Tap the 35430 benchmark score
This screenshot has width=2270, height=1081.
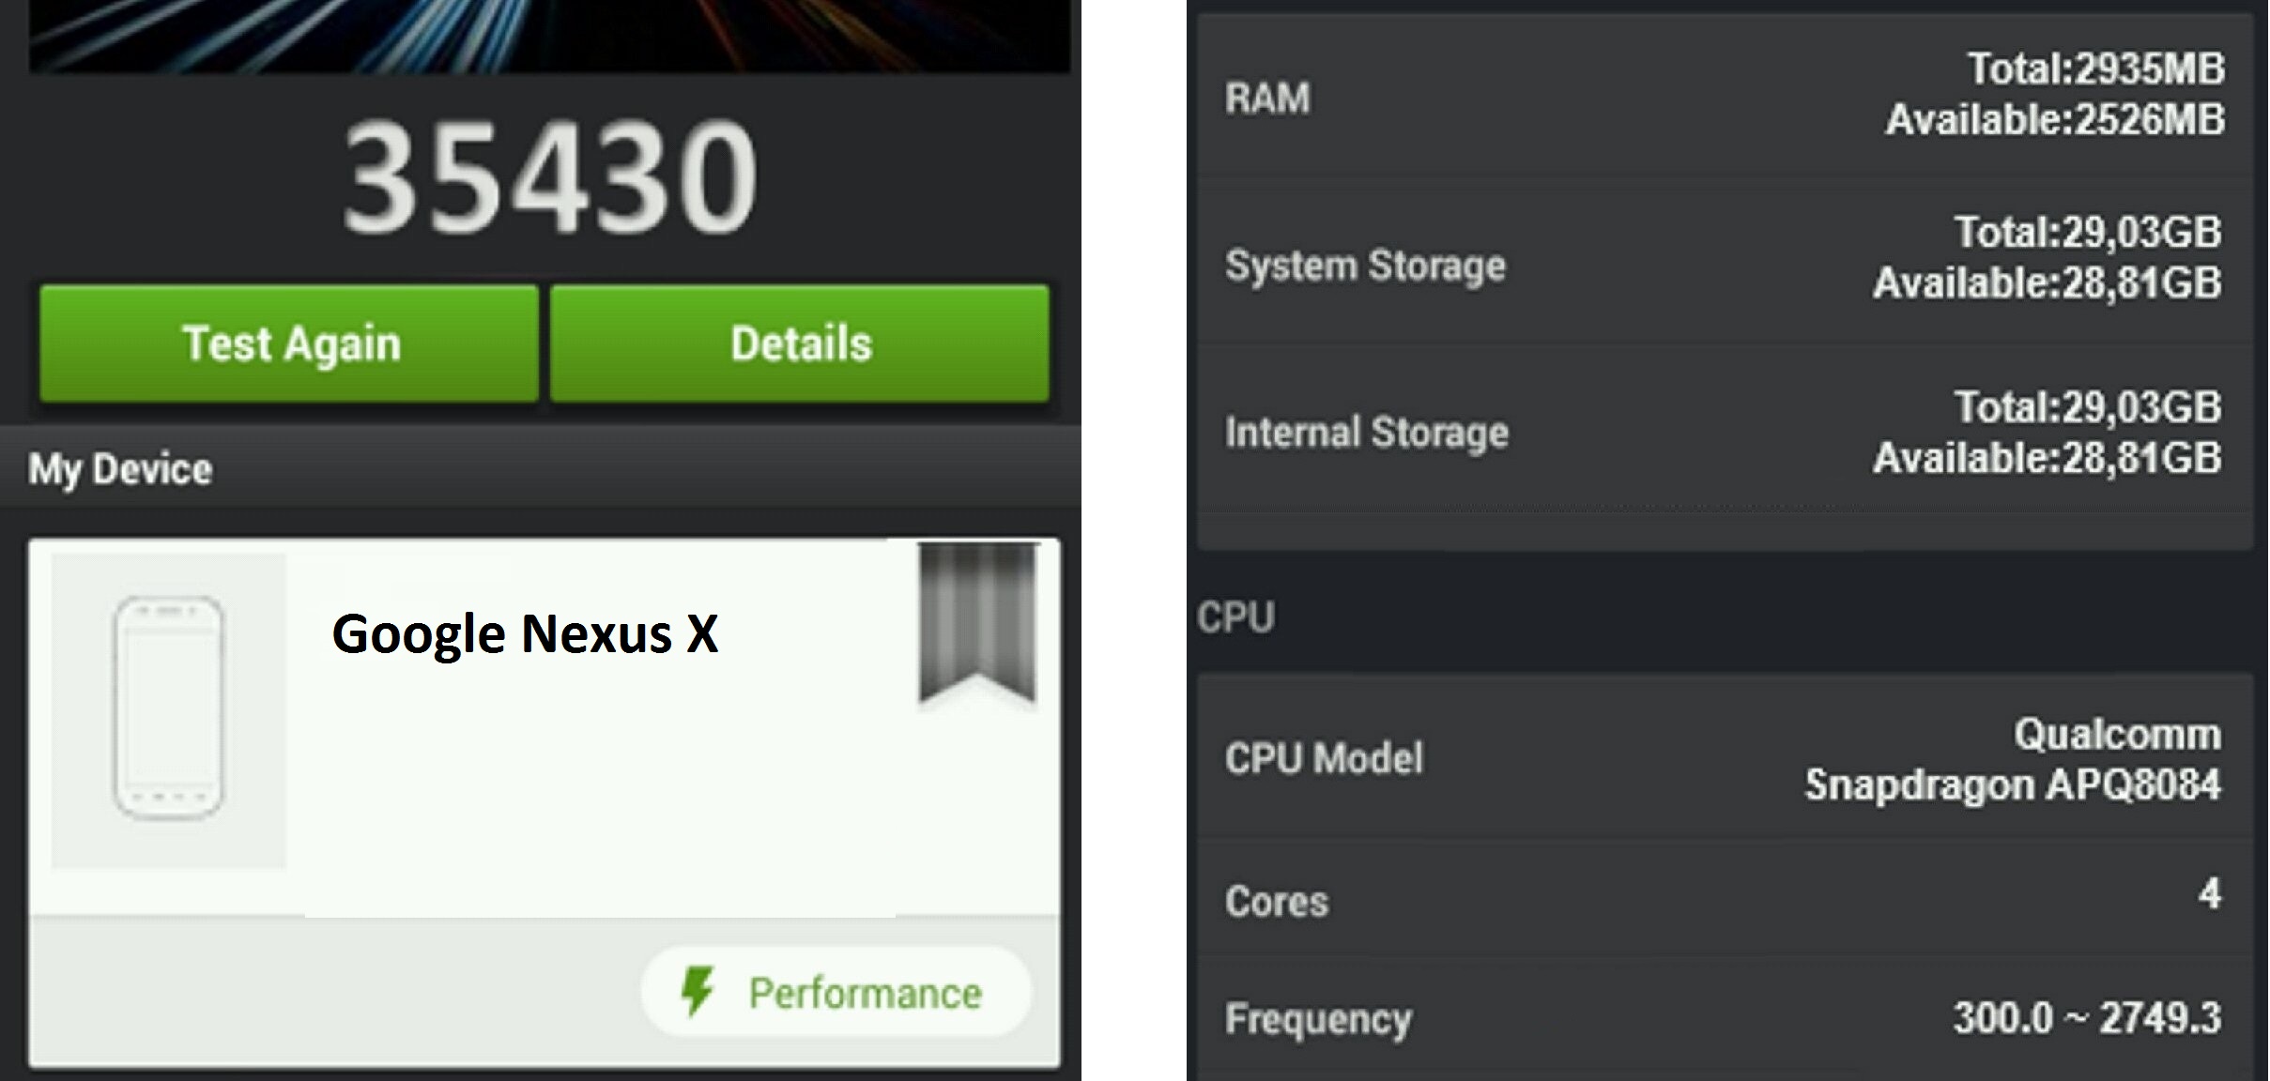tap(551, 178)
